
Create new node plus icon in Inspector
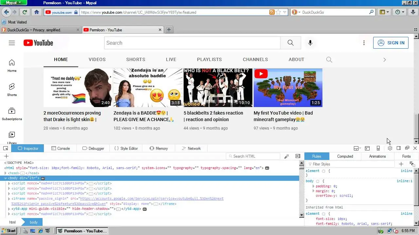[x=6, y=156]
